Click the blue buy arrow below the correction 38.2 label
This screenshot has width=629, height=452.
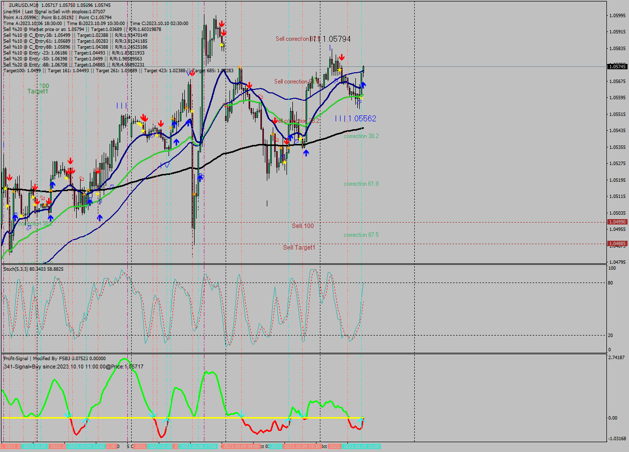pos(306,153)
